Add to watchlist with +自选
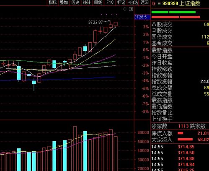Image resolution: width=209 pixels, height=171 pixels. click(x=133, y=3)
